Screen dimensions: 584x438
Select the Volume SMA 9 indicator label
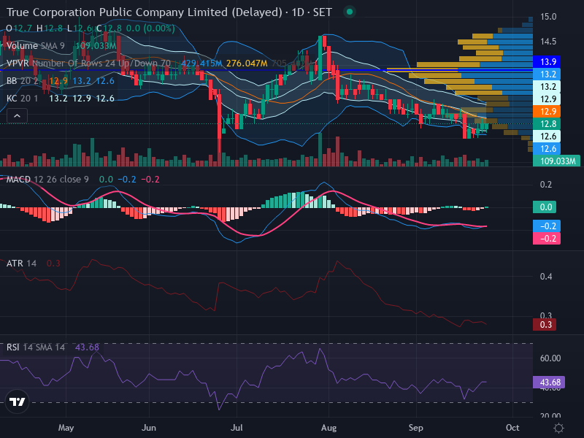pos(35,46)
